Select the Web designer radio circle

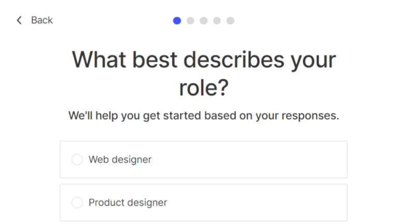point(77,160)
